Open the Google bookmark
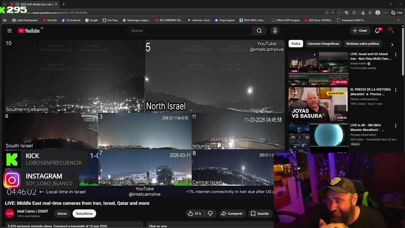Screen dimensions: 405x228 pos(91,20)
